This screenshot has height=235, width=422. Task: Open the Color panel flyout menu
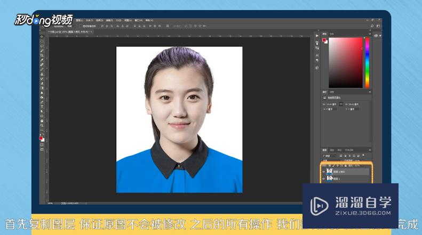pyautogui.click(x=370, y=33)
